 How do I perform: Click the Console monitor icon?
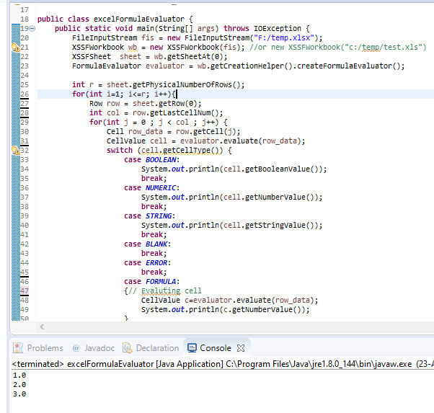click(192, 347)
